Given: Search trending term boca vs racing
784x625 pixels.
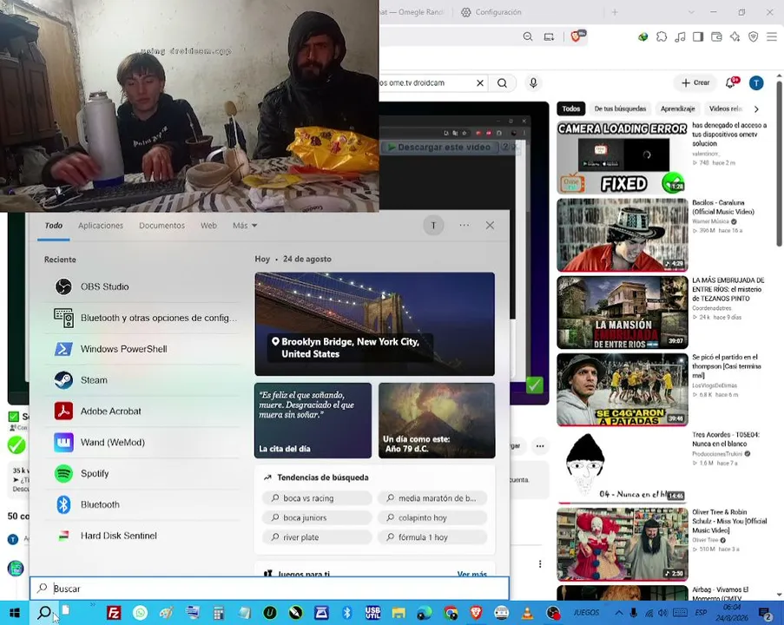Looking at the screenshot, I should 317,498.
